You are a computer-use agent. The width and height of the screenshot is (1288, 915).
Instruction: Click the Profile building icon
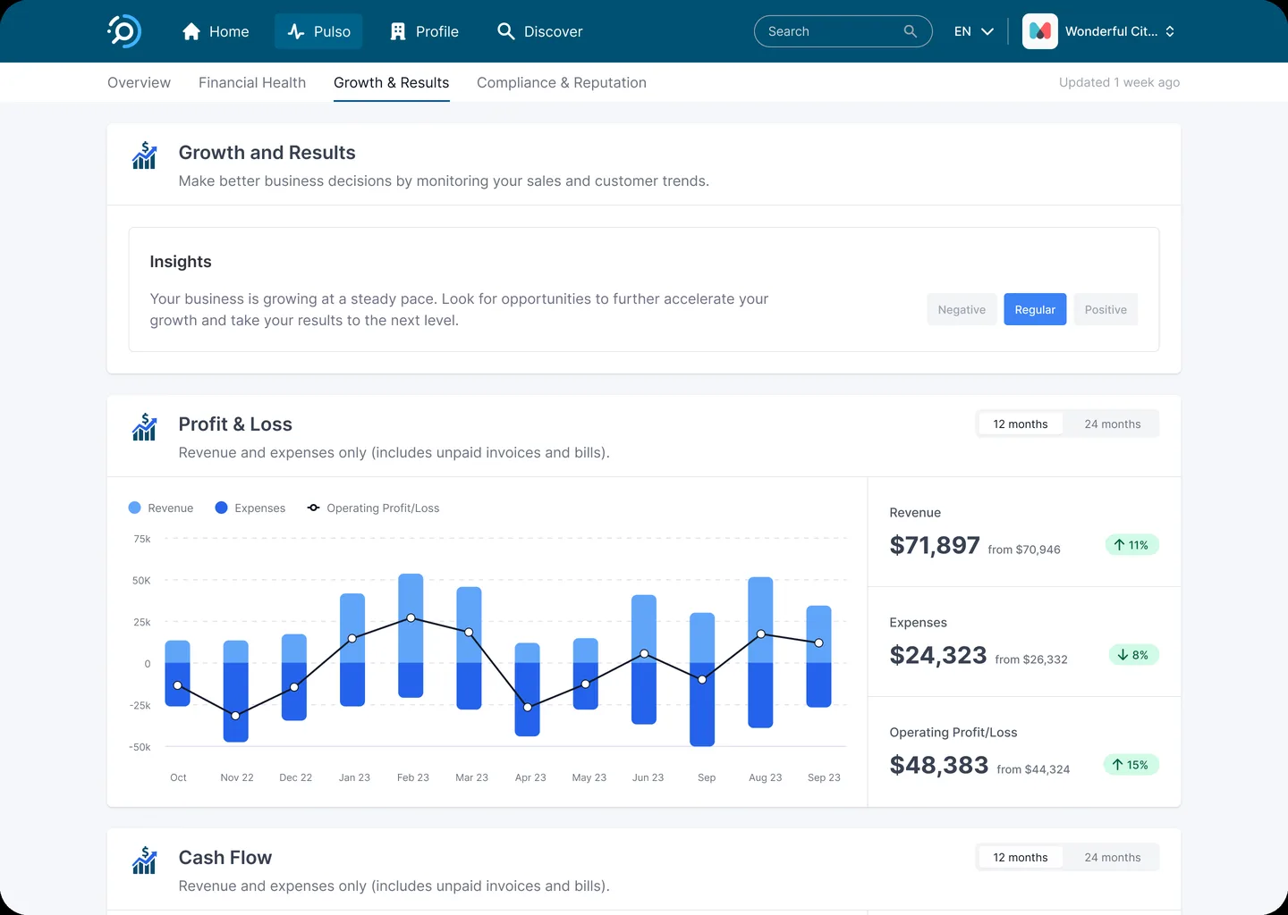pos(398,31)
